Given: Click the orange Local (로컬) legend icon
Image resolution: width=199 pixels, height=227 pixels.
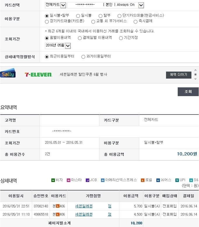Looking at the screenshot, I should tap(143, 180).
